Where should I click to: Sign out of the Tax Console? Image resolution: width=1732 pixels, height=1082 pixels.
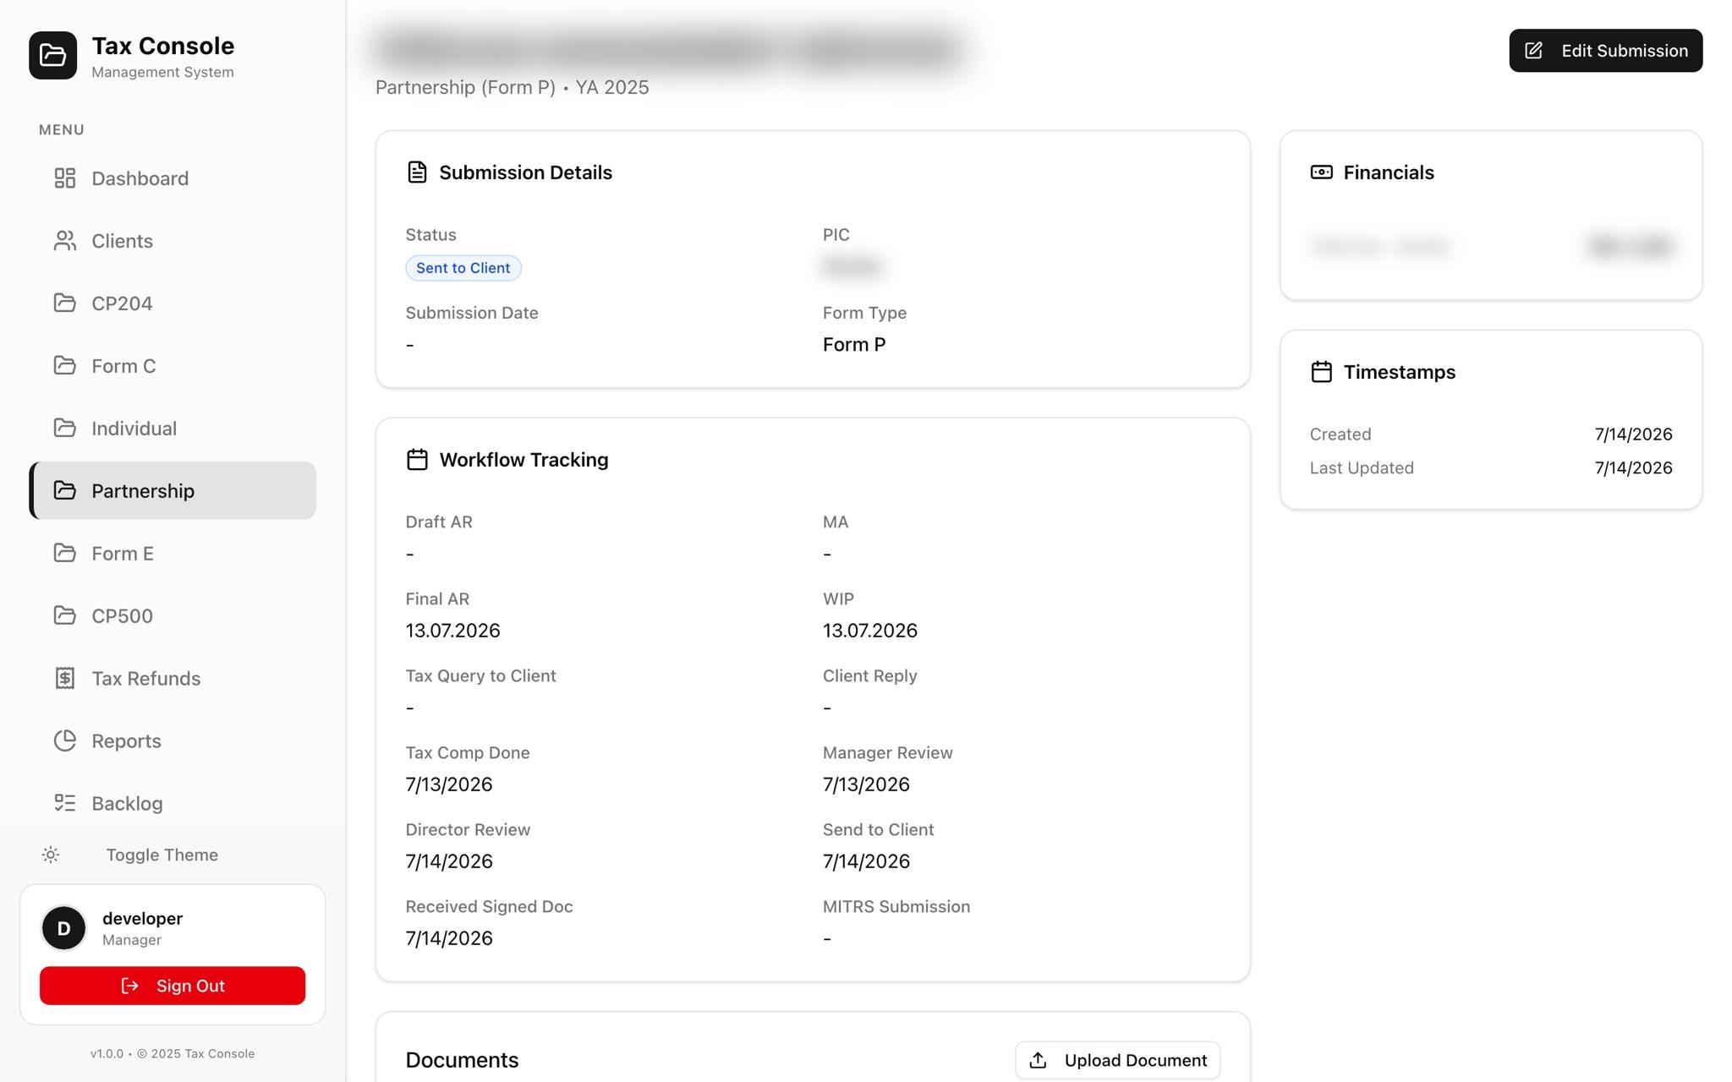click(x=173, y=986)
